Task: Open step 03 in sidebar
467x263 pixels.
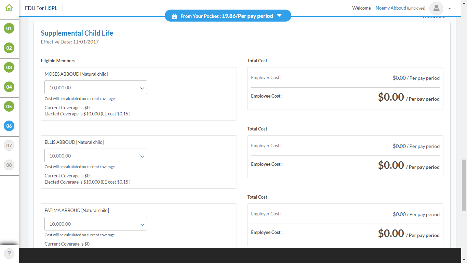Action: tap(9, 67)
